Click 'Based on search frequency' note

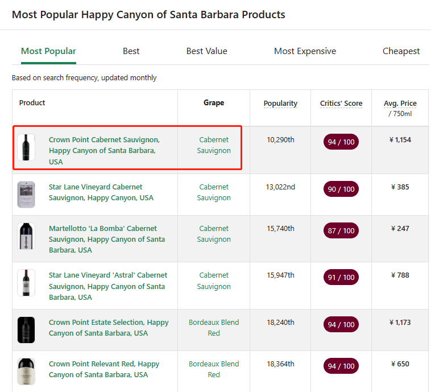(84, 78)
